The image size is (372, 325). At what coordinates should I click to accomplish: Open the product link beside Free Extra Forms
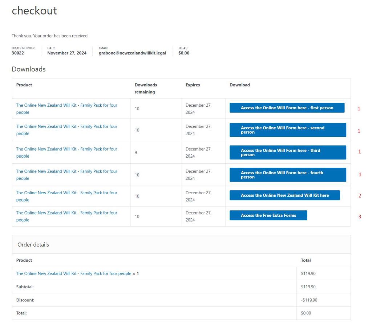coord(67,216)
